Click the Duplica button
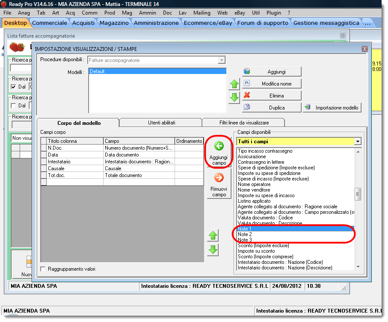388x322 pixels. [x=272, y=107]
